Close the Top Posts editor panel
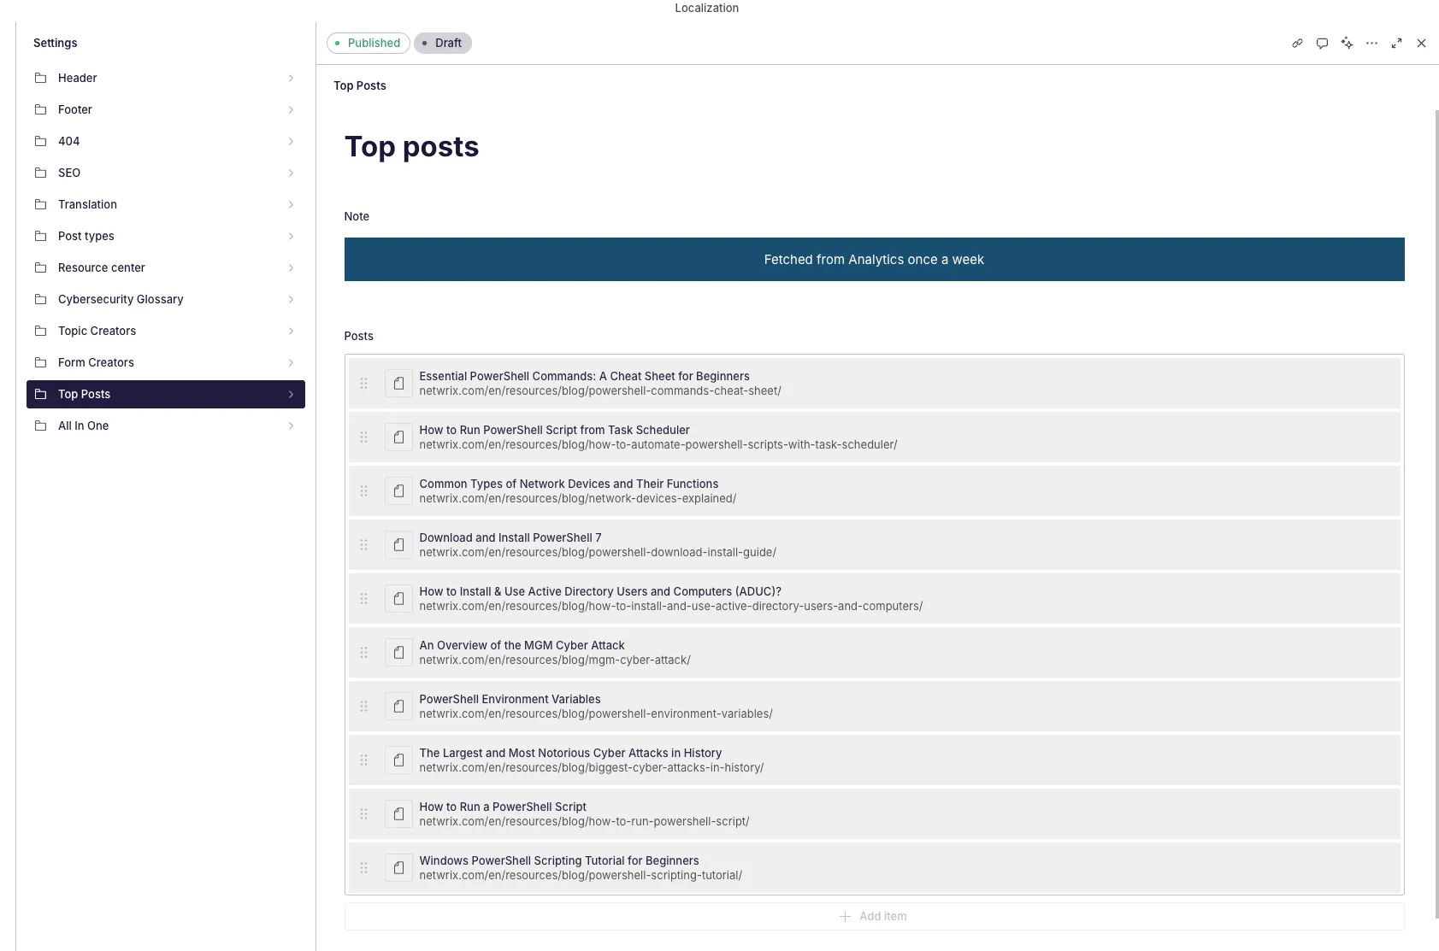Screen dimensions: 1439x951 coord(1421,43)
